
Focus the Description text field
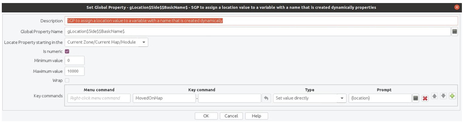point(261,21)
